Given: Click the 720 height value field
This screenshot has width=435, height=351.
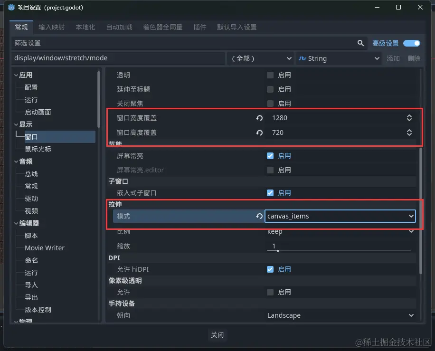Looking at the screenshot, I should point(340,133).
